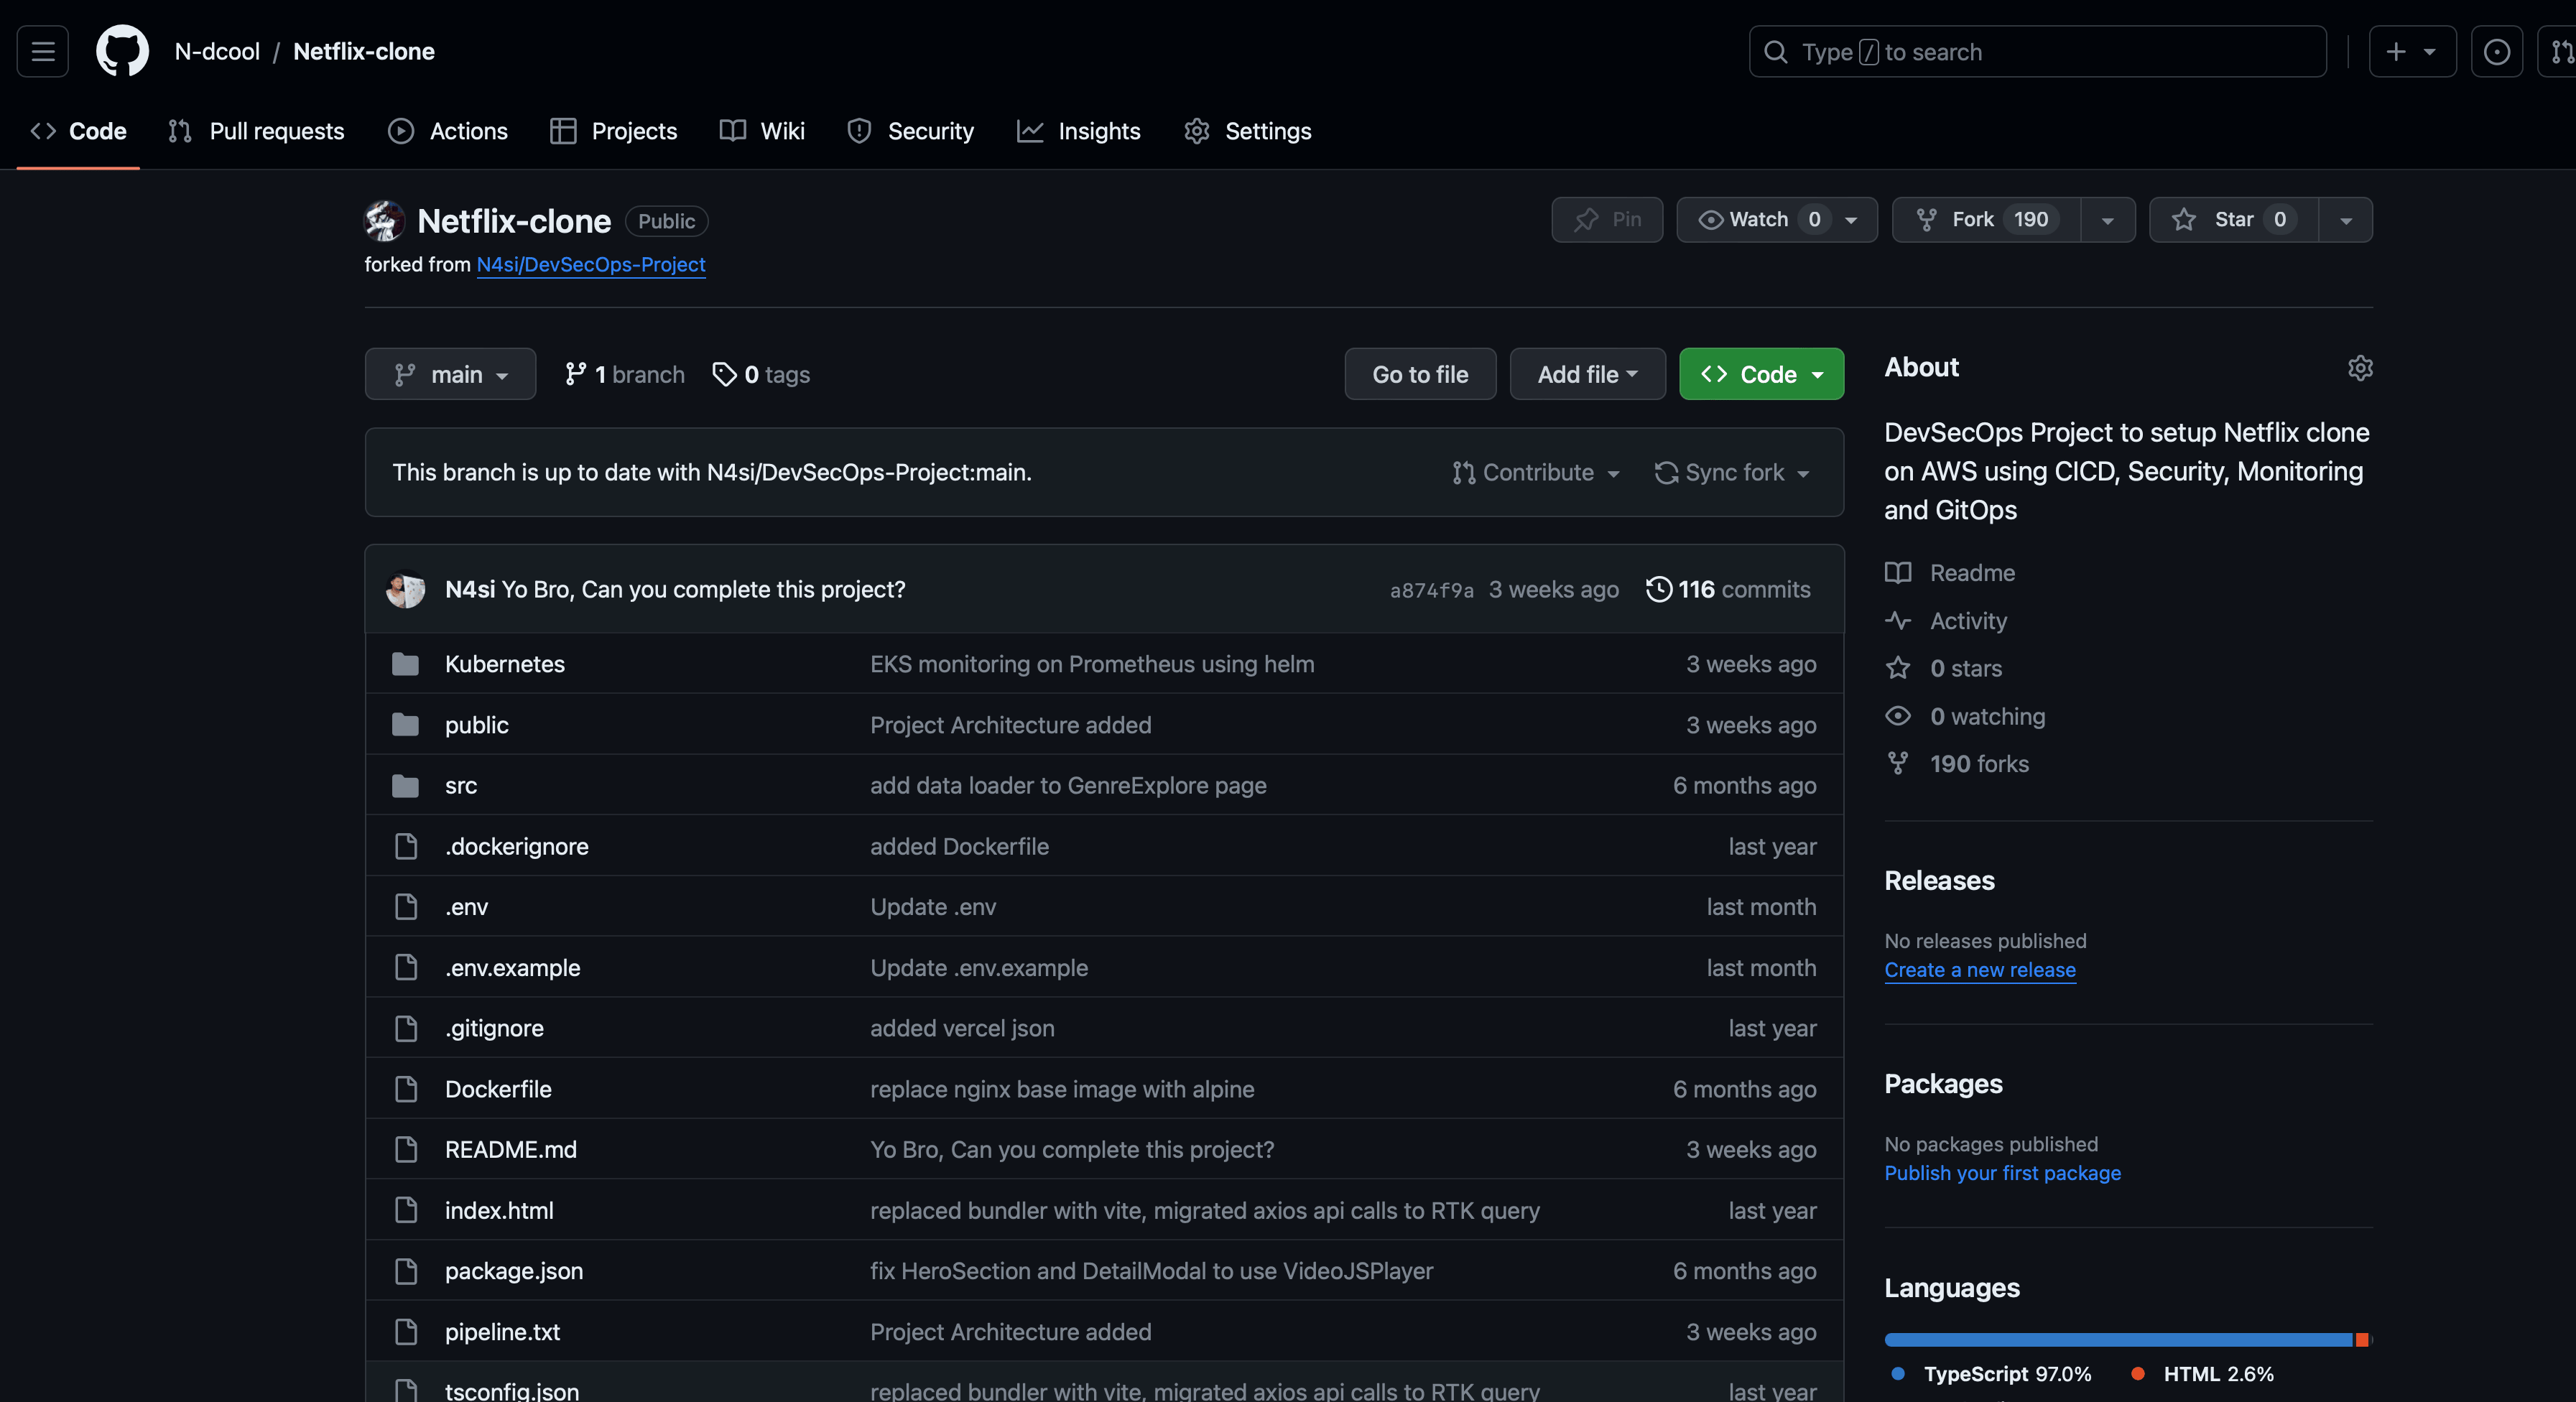2576x1402 pixels.
Task: Fork this repository with Fork button
Action: tap(1986, 219)
